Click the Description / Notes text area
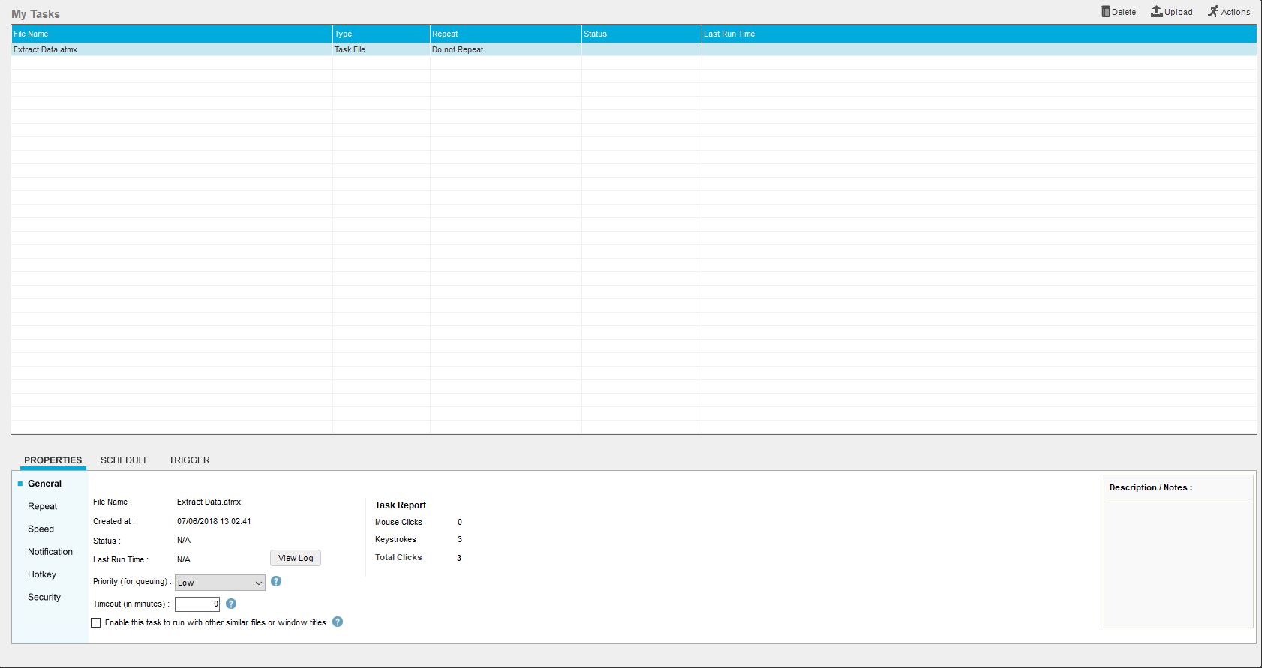Image resolution: width=1262 pixels, height=668 pixels. 1179,564
